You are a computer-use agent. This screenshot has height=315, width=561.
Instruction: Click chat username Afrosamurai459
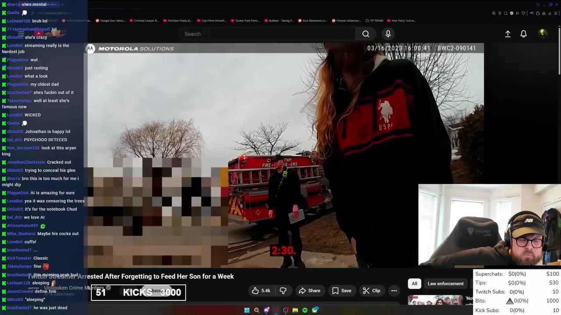point(22,226)
